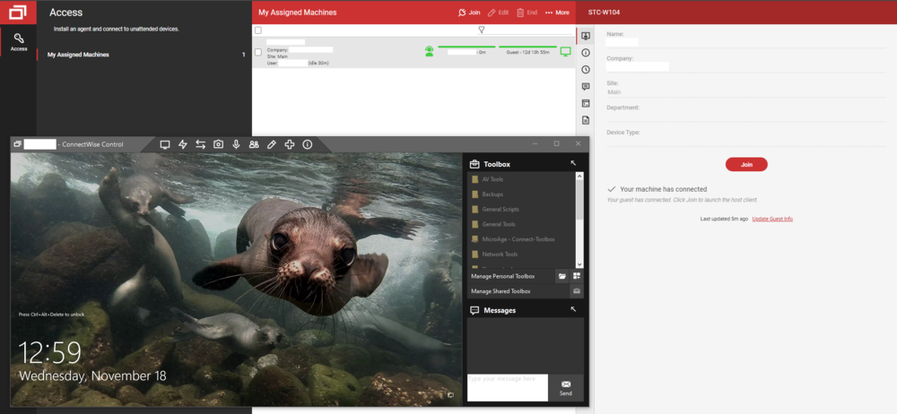Open the session information circle icon

(x=307, y=144)
